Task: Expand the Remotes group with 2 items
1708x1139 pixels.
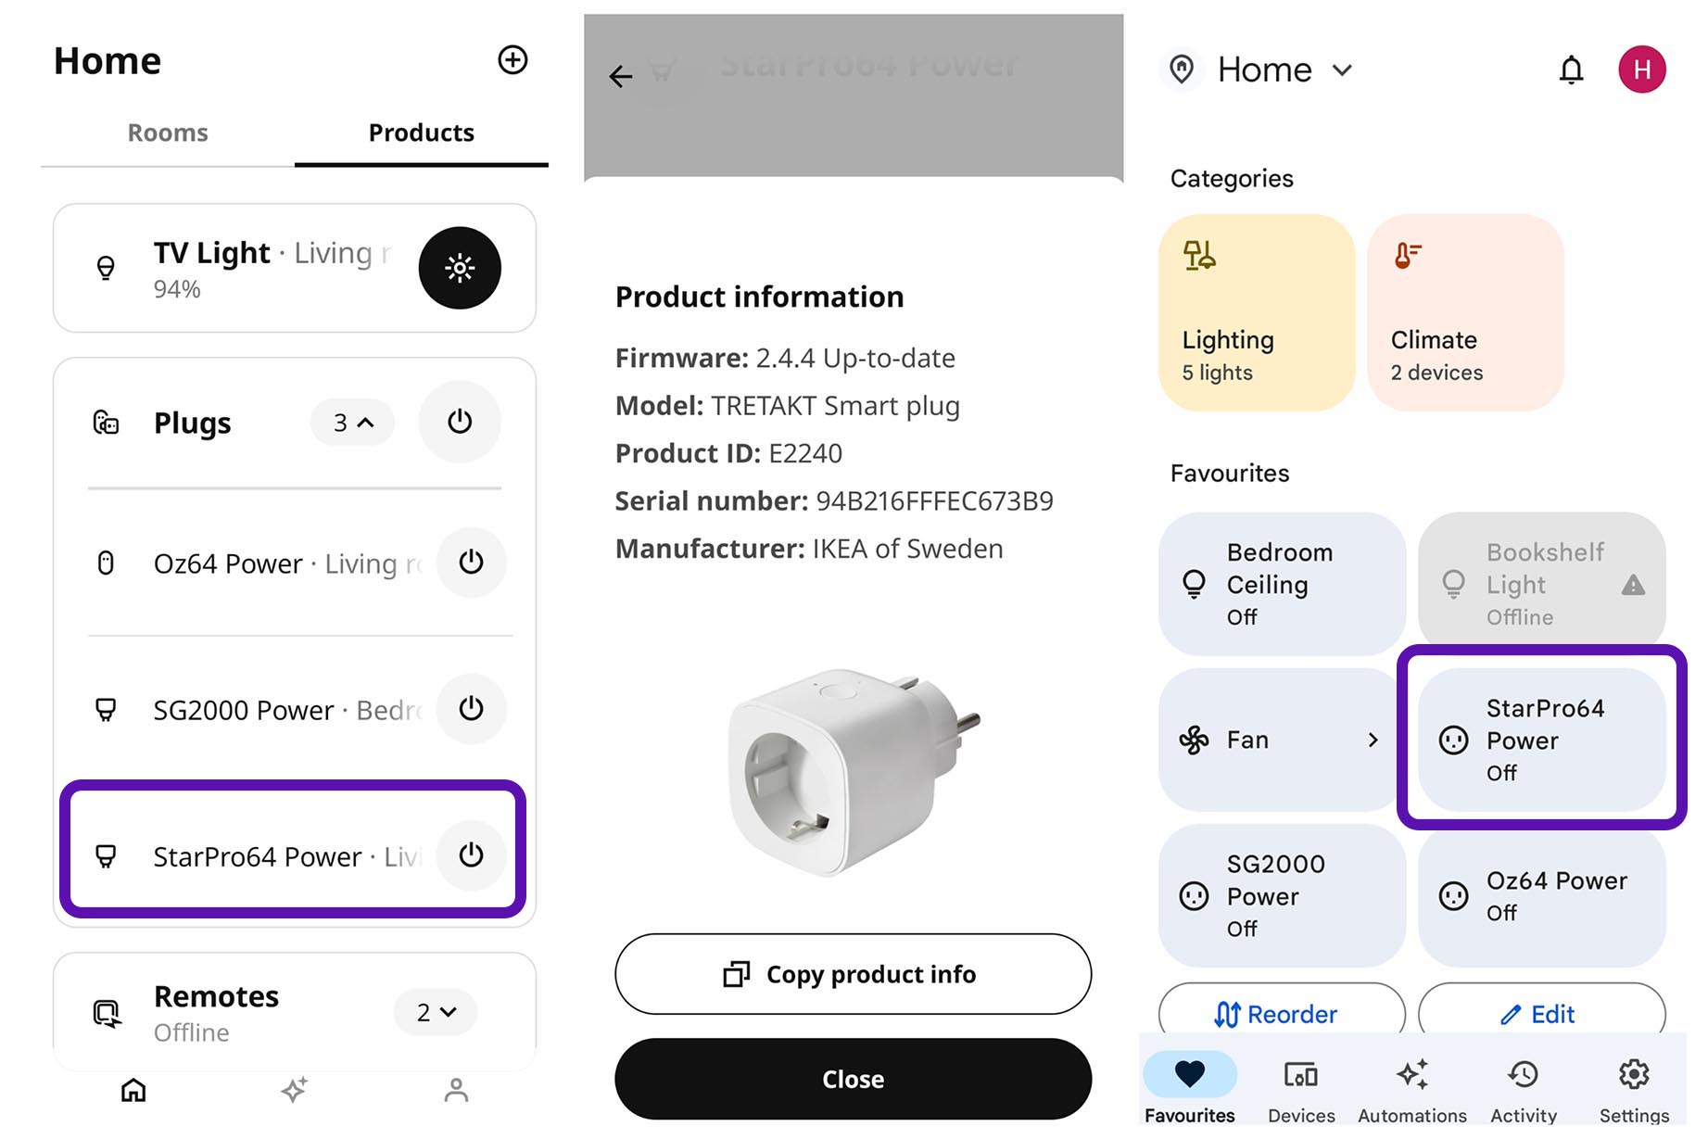Action: [435, 1012]
